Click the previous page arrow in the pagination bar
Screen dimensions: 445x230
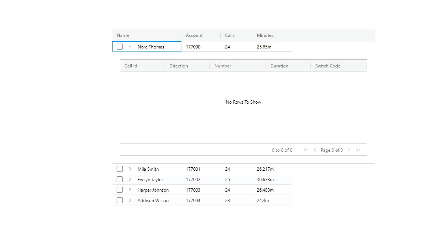314,150
